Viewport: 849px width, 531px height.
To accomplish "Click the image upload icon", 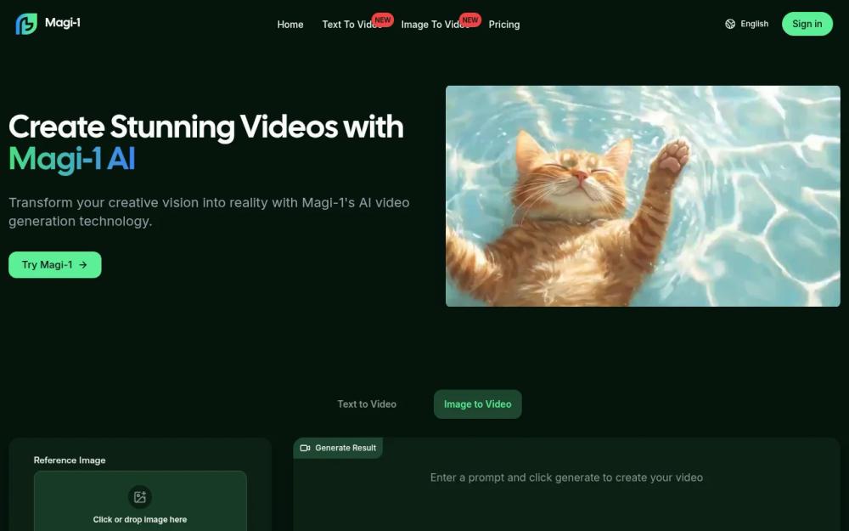I will tap(140, 497).
